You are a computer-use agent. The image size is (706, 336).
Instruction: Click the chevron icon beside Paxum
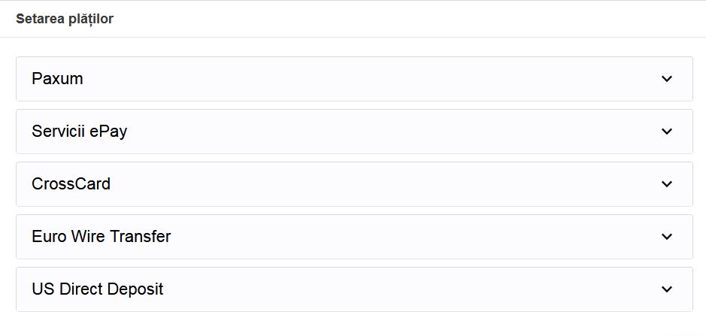pos(666,79)
